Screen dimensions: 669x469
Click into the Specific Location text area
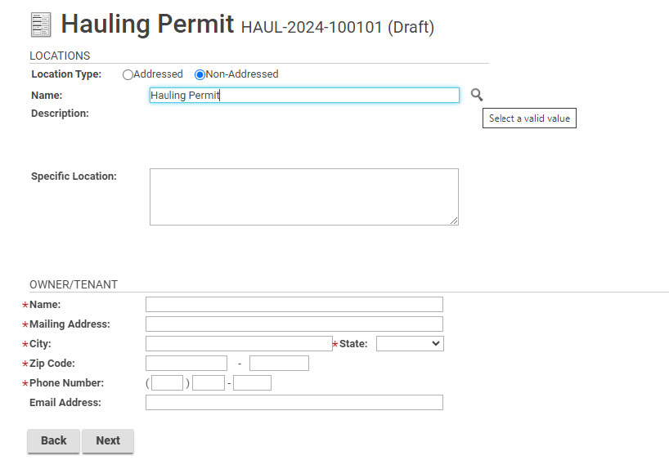[304, 197]
